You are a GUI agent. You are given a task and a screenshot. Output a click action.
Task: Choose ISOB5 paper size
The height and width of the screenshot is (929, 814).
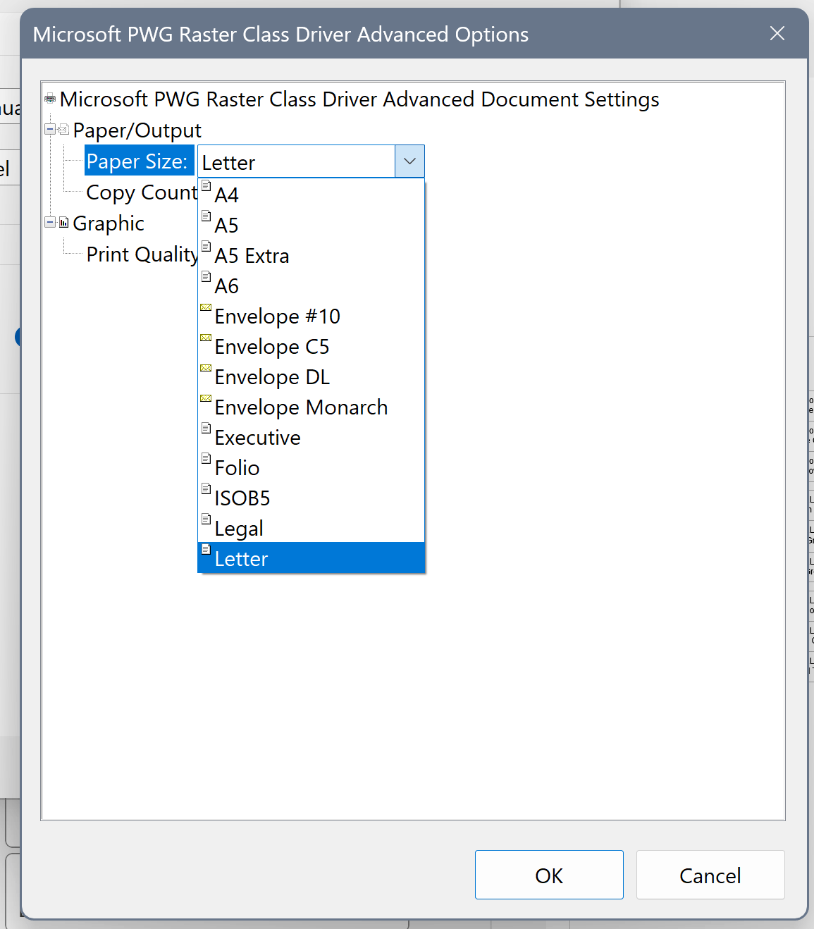(312, 498)
